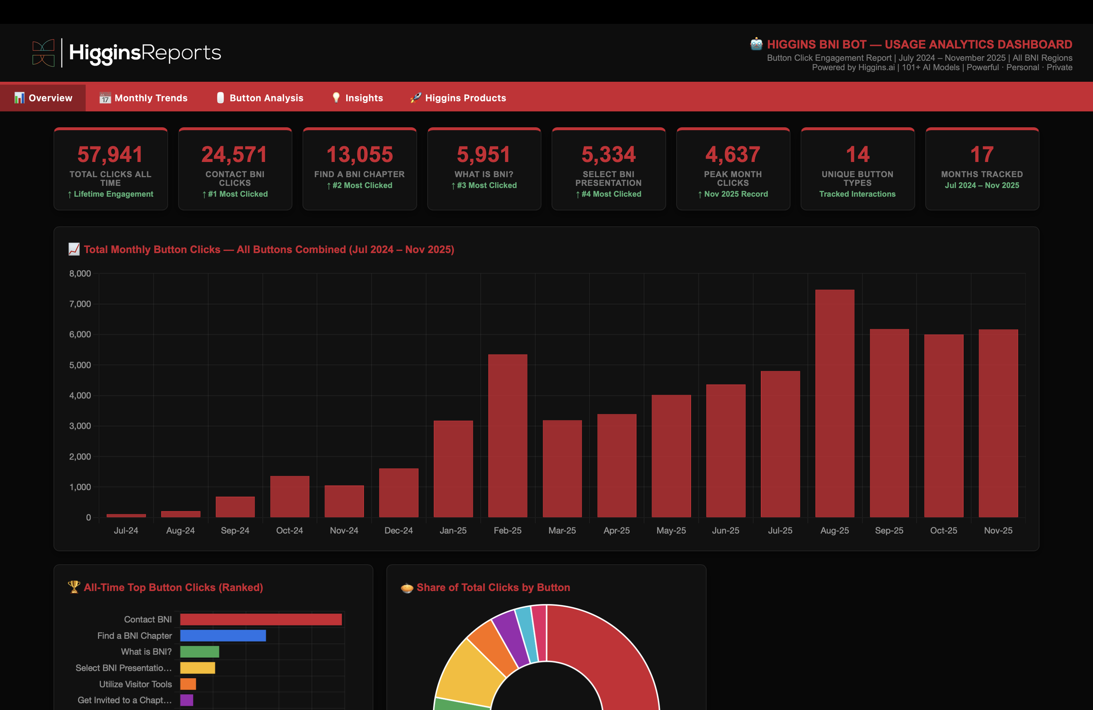
Task: Click the calendar icon beside Monthly Trends
Action: (105, 98)
